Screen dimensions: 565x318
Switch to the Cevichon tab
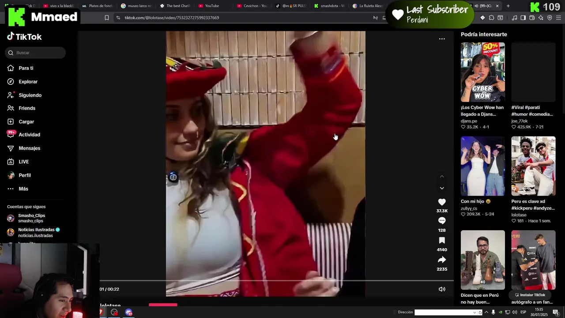pyautogui.click(x=252, y=6)
